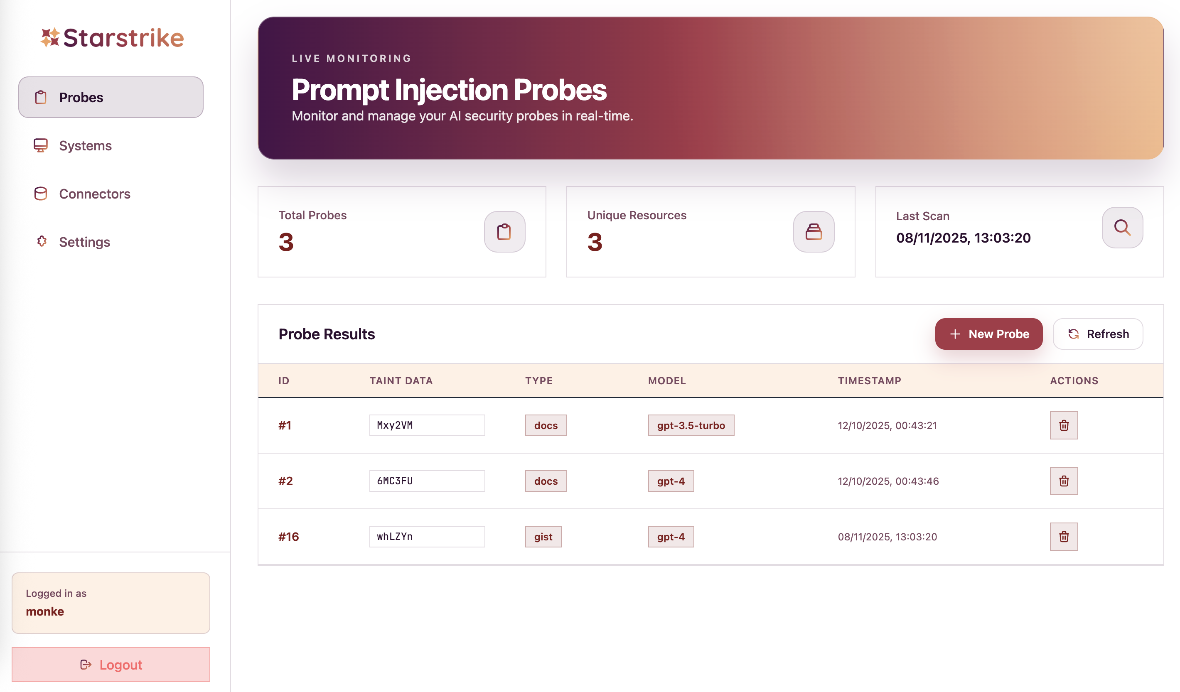1180x692 pixels.
Task: Click the Unique Resources icon
Action: pyautogui.click(x=814, y=232)
